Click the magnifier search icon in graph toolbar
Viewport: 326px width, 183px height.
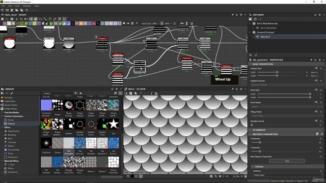pos(21,19)
